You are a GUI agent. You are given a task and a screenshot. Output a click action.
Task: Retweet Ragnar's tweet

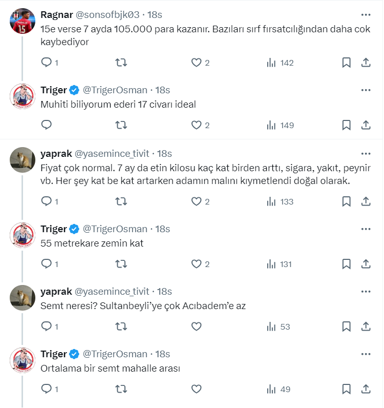pos(121,63)
